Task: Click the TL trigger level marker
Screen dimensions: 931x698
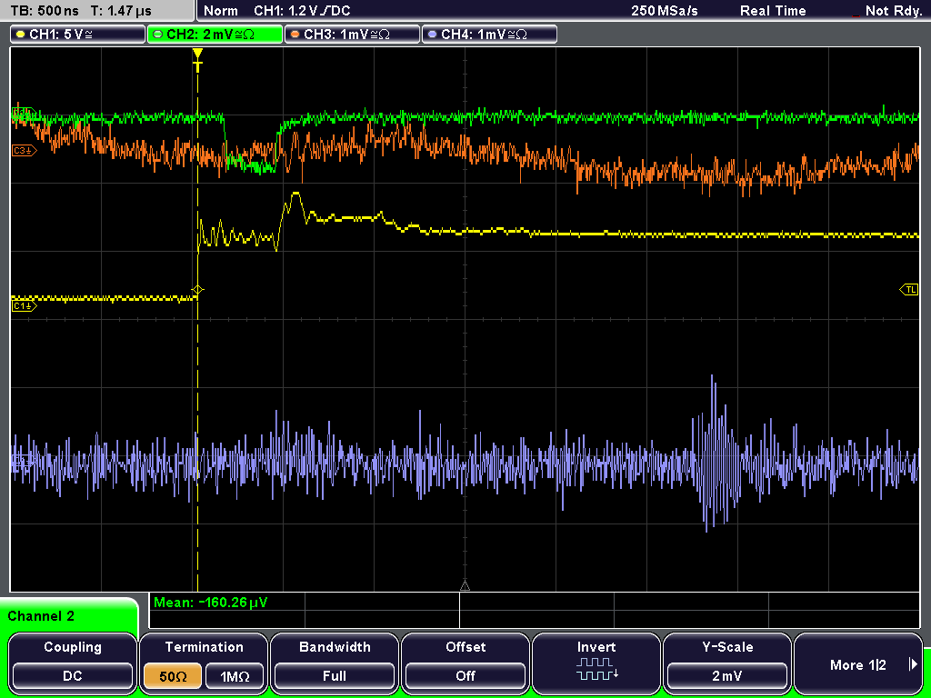Action: [909, 290]
